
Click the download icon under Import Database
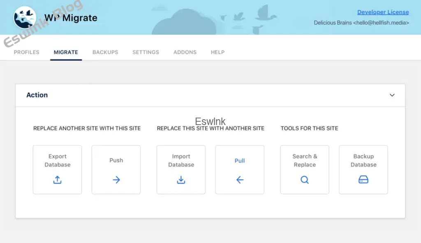181,180
